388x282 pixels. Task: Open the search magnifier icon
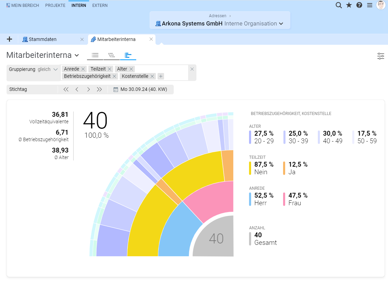point(338,5)
